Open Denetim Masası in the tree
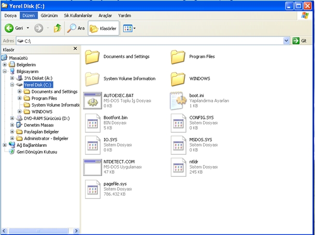Image resolution: width=315 pixels, height=235 pixels. (x=39, y=125)
